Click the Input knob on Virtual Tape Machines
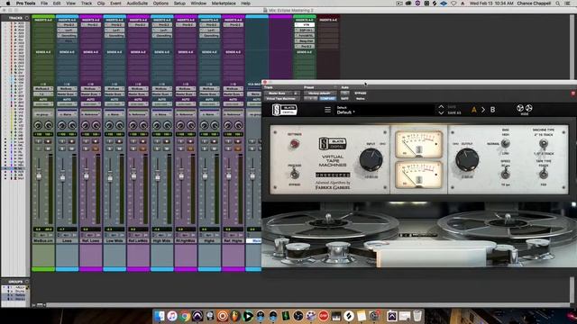This screenshot has height=324, width=577. tap(371, 160)
